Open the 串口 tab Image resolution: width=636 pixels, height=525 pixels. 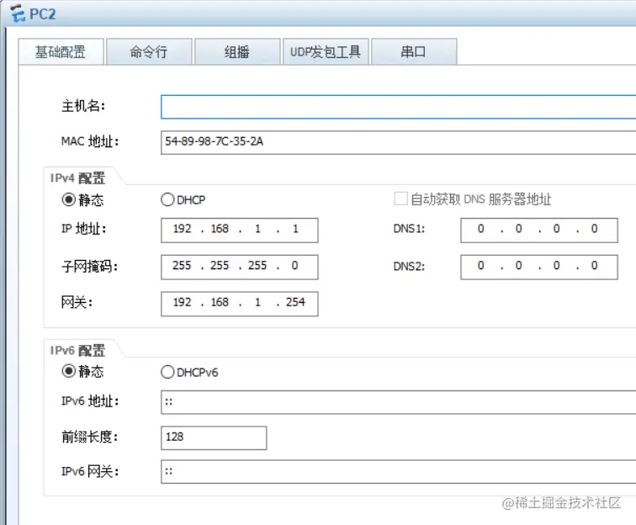point(414,51)
